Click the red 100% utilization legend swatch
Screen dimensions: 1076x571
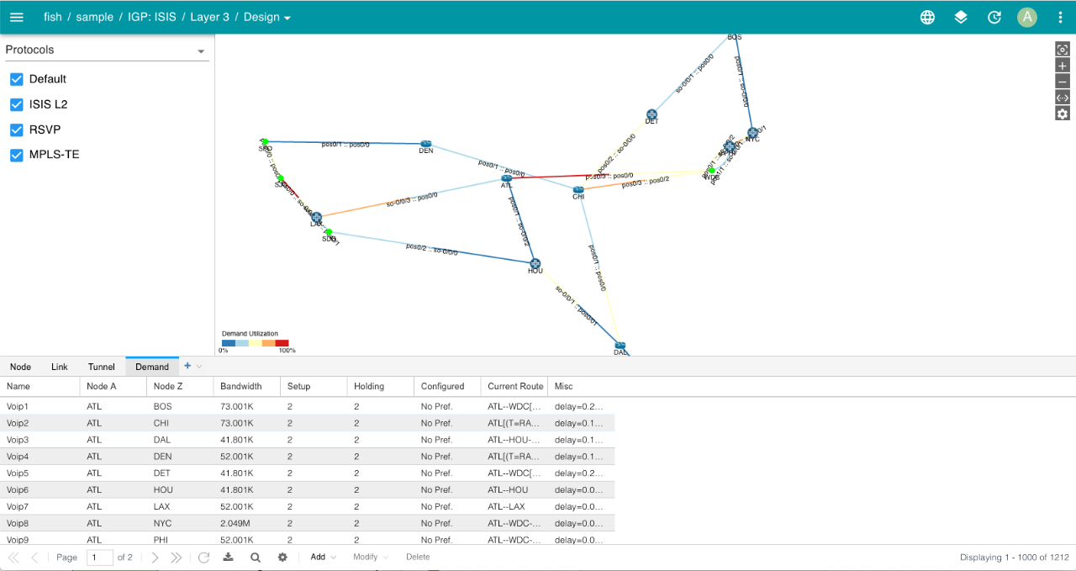(x=282, y=343)
